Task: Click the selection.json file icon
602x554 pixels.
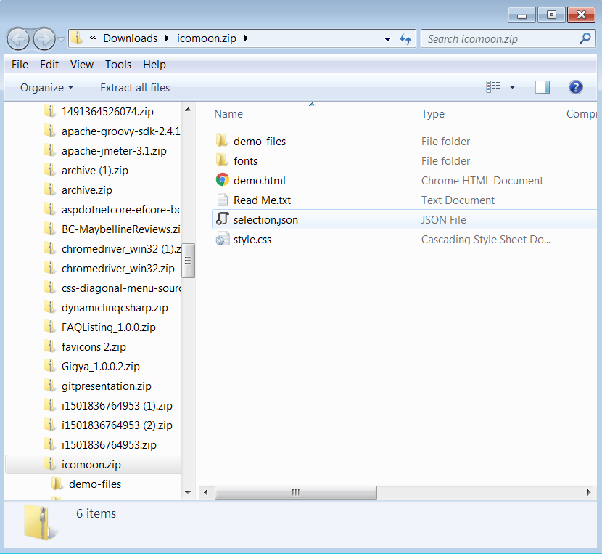Action: [222, 219]
